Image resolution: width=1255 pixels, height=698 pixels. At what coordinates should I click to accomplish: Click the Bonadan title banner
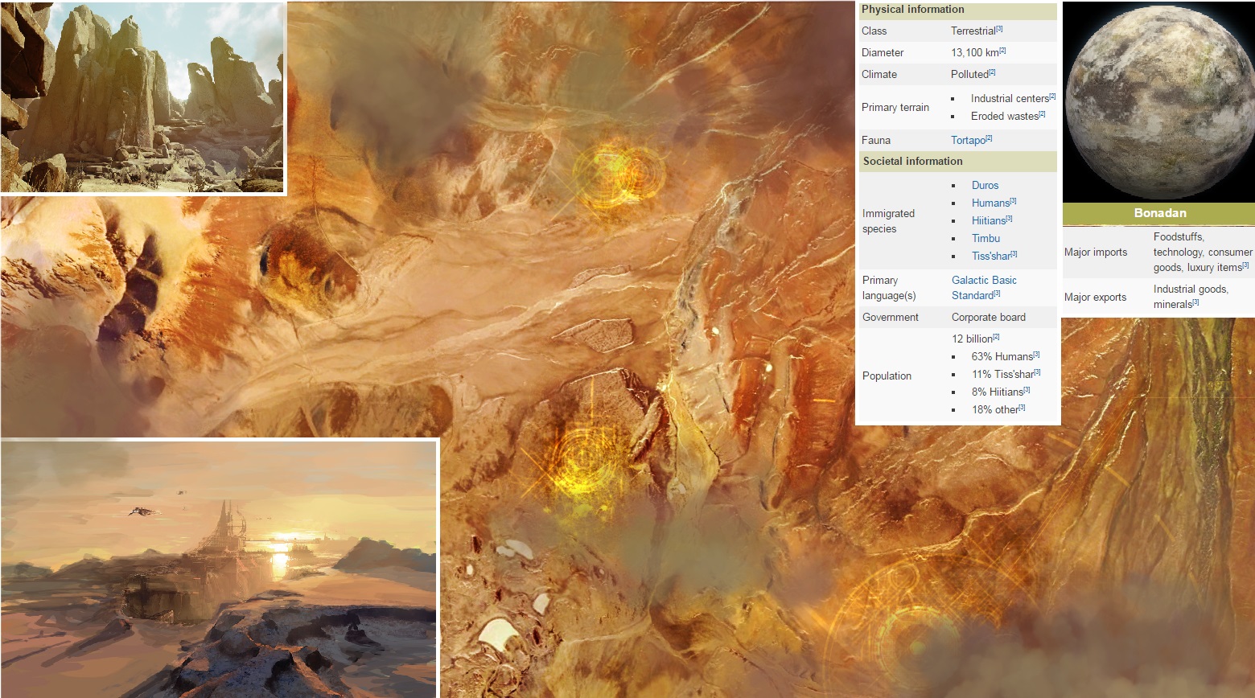click(1159, 213)
